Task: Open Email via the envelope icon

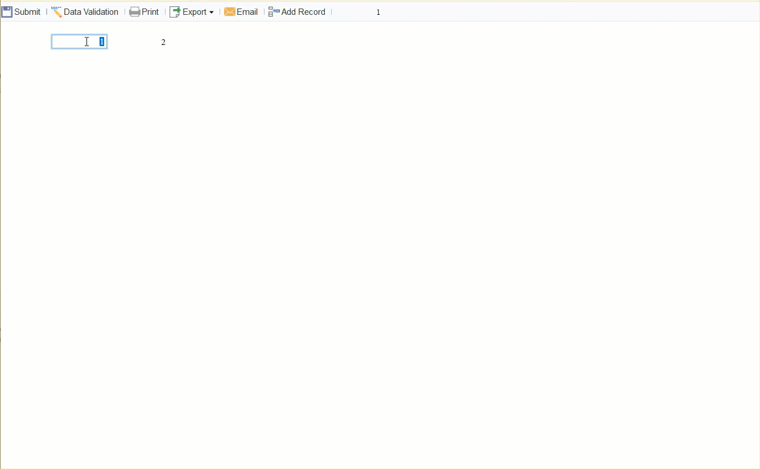Action: point(229,11)
